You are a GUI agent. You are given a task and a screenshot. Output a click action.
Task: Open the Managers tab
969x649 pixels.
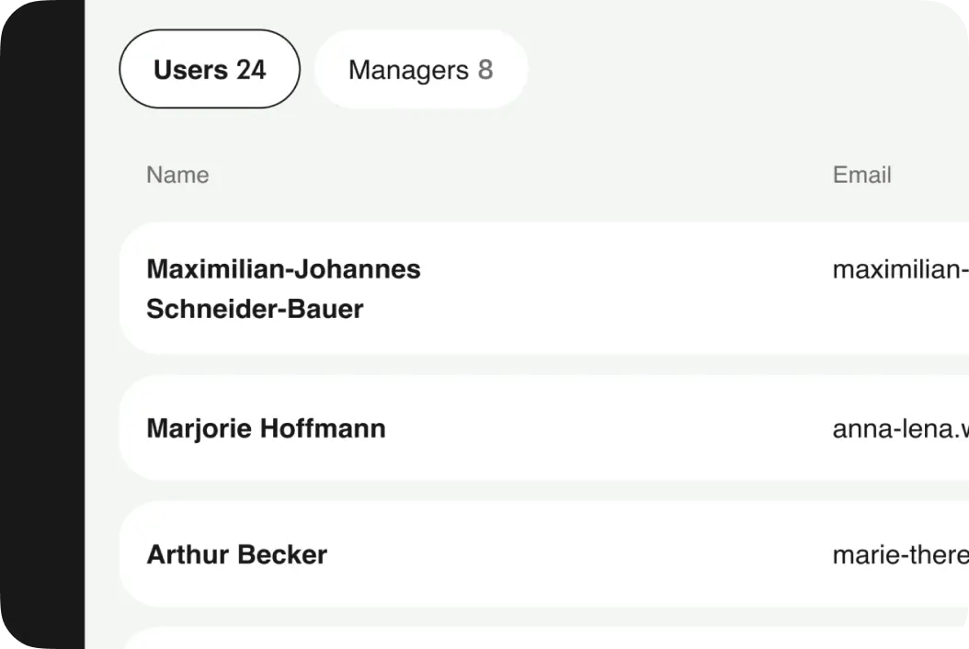click(421, 69)
